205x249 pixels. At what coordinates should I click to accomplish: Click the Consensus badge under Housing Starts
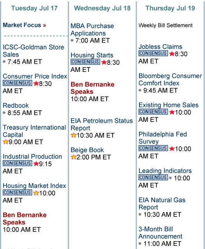(x=86, y=62)
